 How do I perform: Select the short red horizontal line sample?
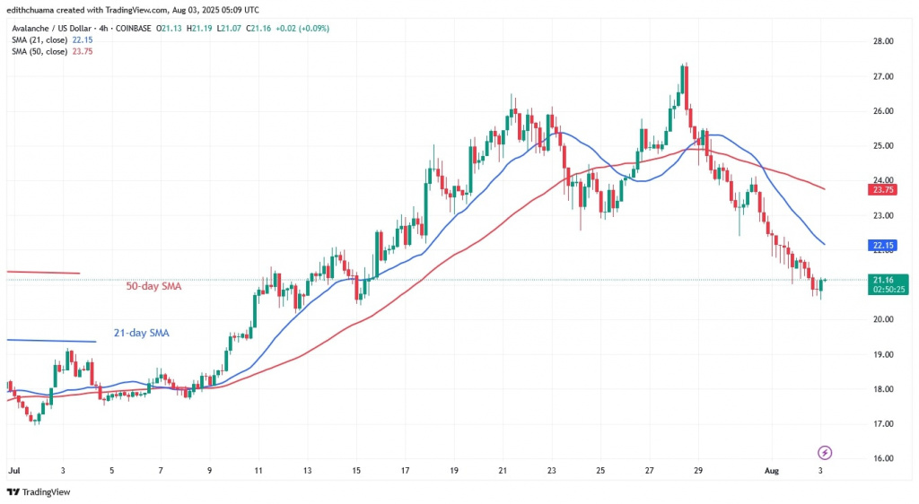(x=43, y=272)
